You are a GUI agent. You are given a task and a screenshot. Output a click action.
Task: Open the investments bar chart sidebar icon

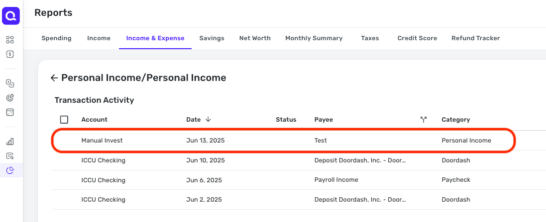pos(10,142)
